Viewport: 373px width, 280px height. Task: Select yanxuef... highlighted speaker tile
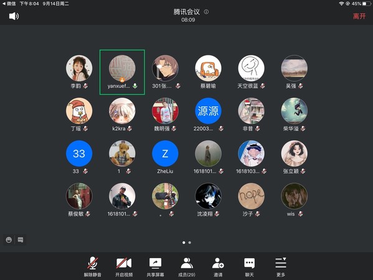click(x=122, y=72)
